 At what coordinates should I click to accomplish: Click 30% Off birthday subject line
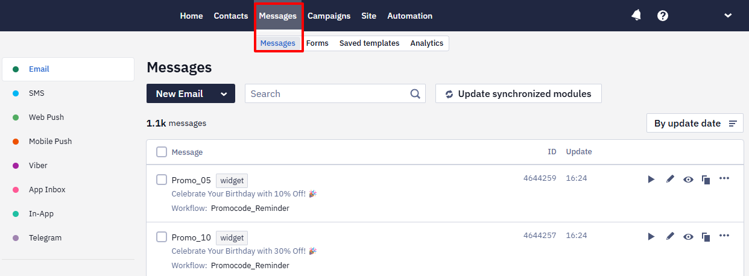244,251
